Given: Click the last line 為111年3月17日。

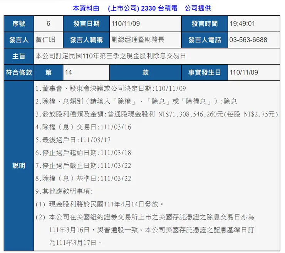Looking at the screenshot, I should click(x=75, y=243).
